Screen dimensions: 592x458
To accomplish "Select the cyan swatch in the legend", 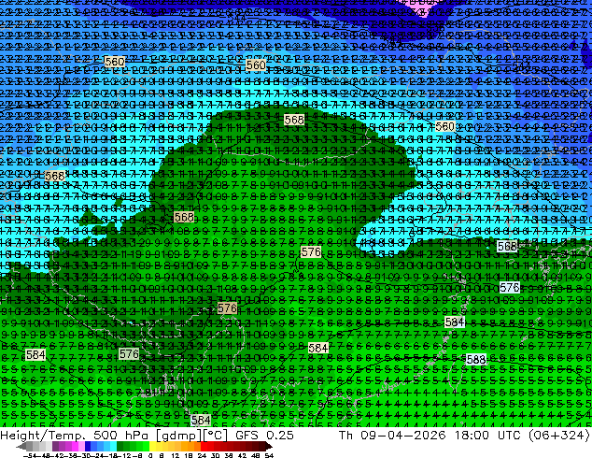I will (x=113, y=446).
